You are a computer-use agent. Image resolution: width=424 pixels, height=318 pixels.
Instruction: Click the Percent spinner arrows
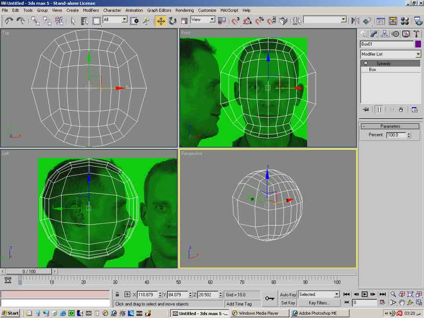(409, 135)
